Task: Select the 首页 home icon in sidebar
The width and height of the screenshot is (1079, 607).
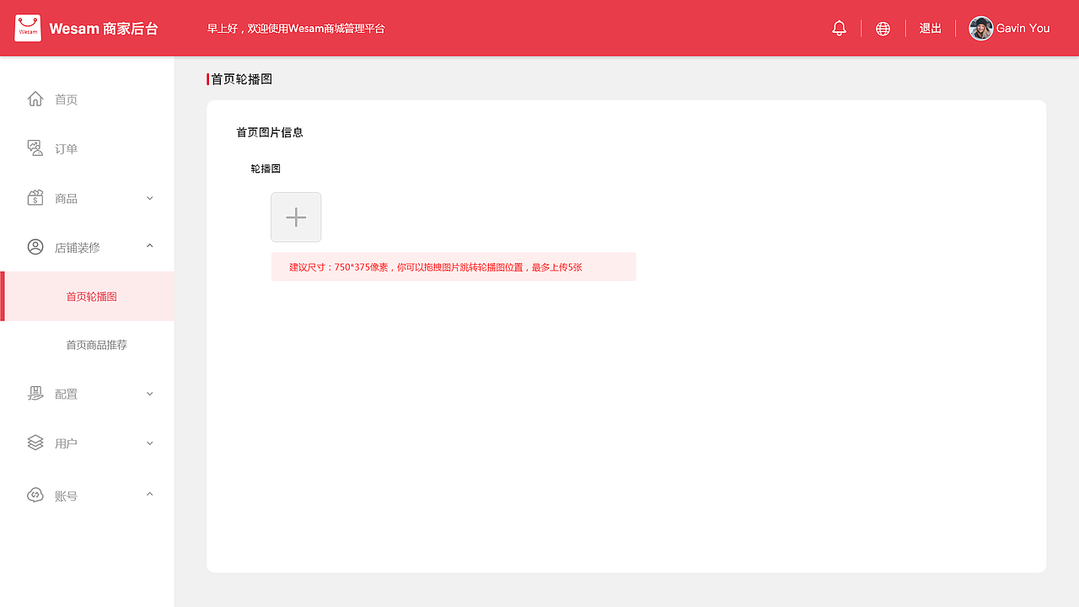Action: pos(35,99)
